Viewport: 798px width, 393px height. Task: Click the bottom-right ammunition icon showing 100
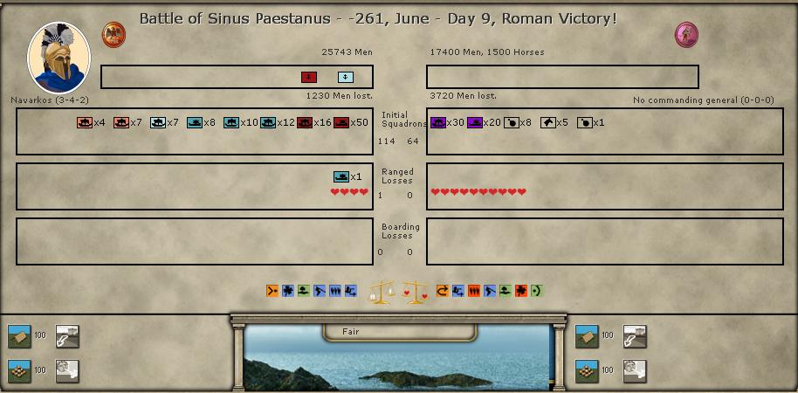(x=587, y=371)
